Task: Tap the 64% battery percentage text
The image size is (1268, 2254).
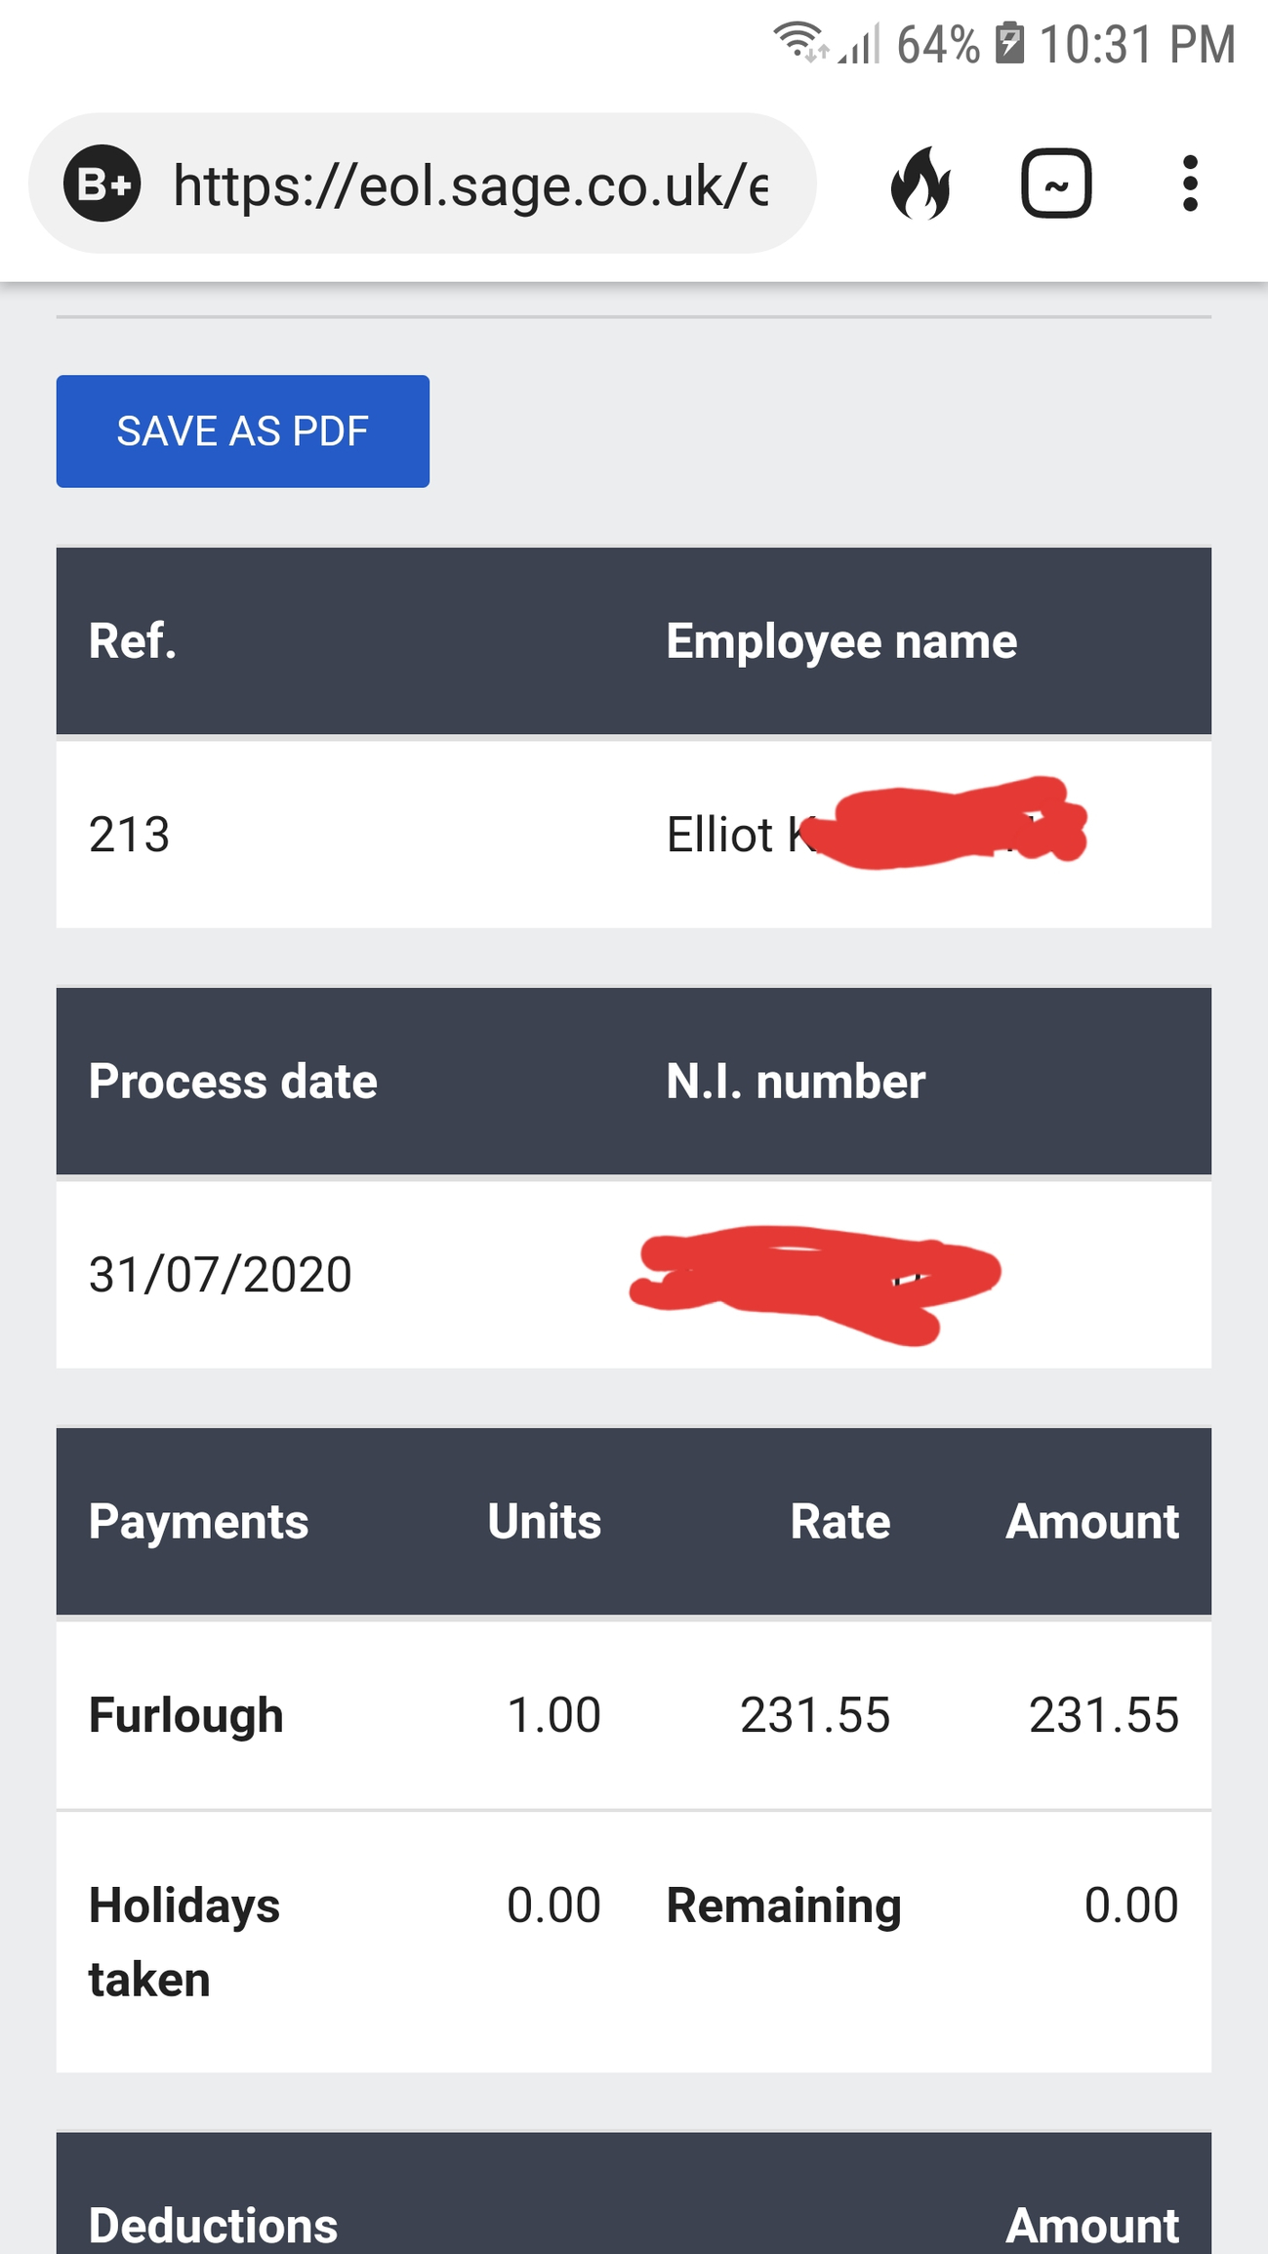Action: pyautogui.click(x=938, y=45)
